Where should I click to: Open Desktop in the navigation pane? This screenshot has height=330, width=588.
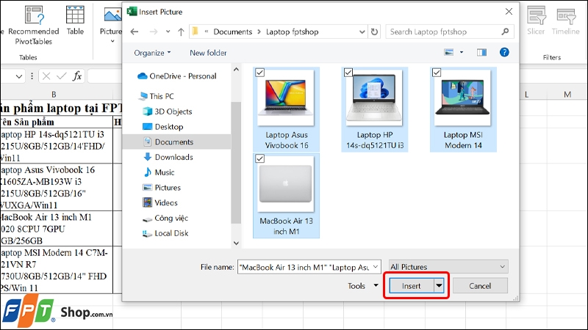163,127
